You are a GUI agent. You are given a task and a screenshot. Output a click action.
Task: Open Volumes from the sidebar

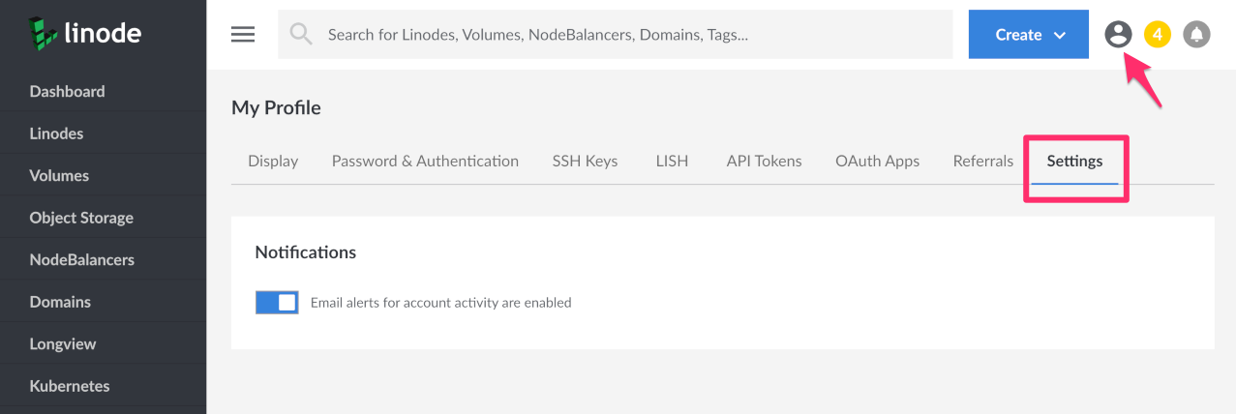pyautogui.click(x=59, y=176)
